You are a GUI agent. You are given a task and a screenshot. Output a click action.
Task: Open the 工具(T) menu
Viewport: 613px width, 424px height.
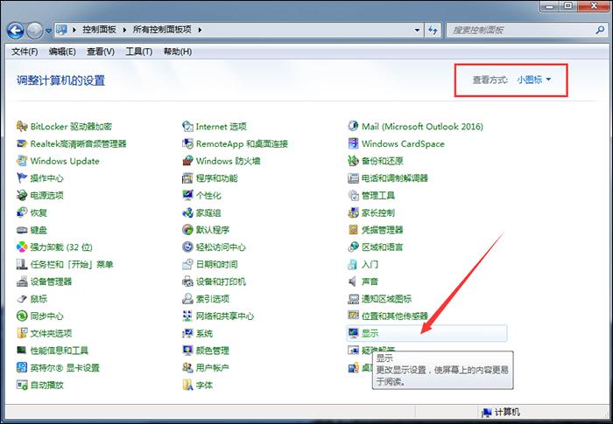click(138, 52)
